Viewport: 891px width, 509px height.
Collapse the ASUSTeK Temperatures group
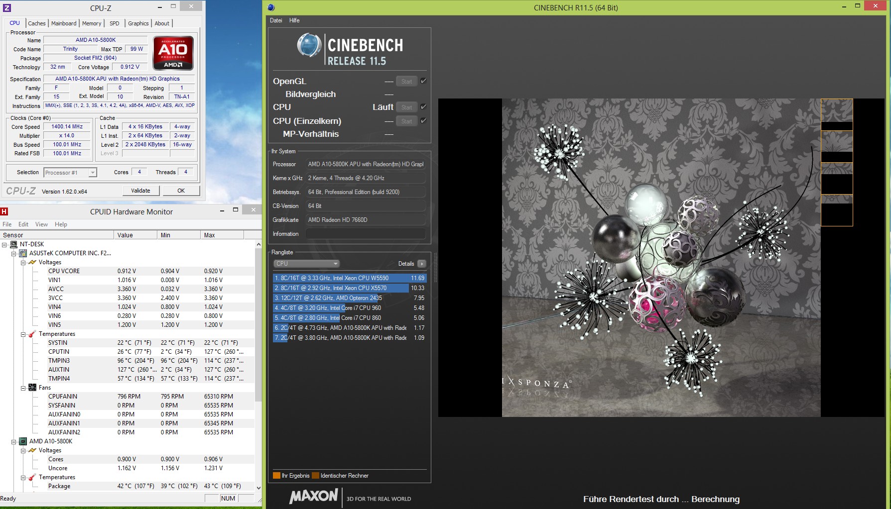click(x=23, y=334)
